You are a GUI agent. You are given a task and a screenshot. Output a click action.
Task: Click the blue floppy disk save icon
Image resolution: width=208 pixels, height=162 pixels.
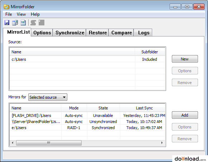7,23
